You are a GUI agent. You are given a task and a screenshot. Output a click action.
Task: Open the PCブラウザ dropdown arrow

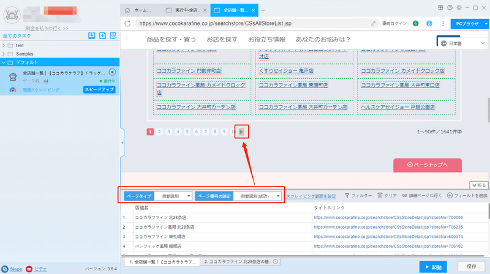[x=486, y=24]
